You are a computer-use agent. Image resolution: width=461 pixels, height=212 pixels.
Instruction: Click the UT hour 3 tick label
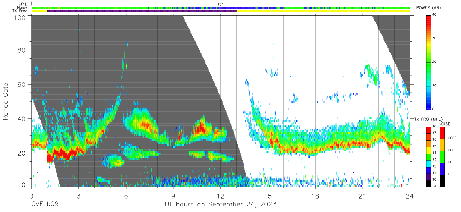tap(78, 196)
